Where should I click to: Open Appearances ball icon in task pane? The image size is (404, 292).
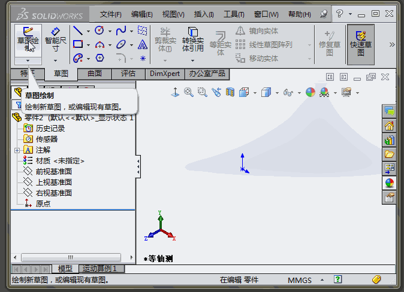pos(389,183)
